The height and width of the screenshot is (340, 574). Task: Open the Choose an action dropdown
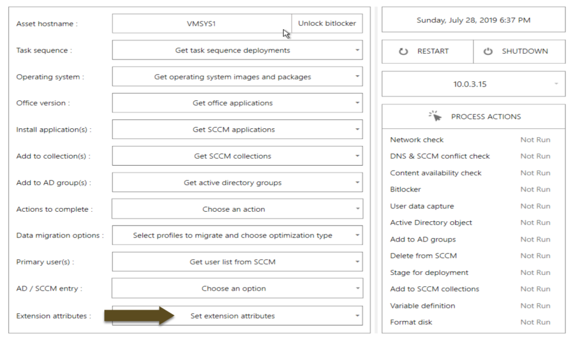(237, 209)
